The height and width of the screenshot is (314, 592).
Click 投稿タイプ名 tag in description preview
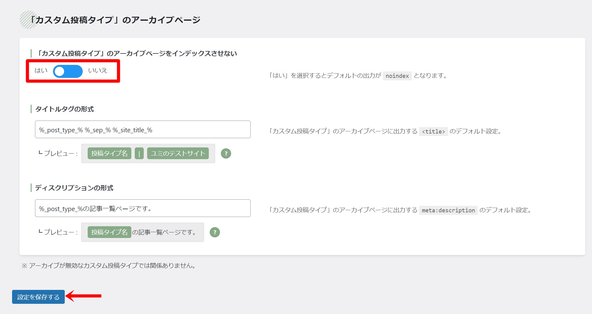[x=109, y=232]
